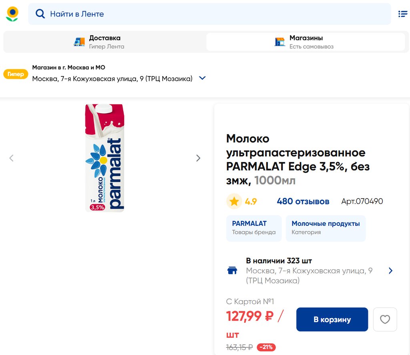Open store availability details arrow
Screen dimensions: 410x355
tap(390, 271)
